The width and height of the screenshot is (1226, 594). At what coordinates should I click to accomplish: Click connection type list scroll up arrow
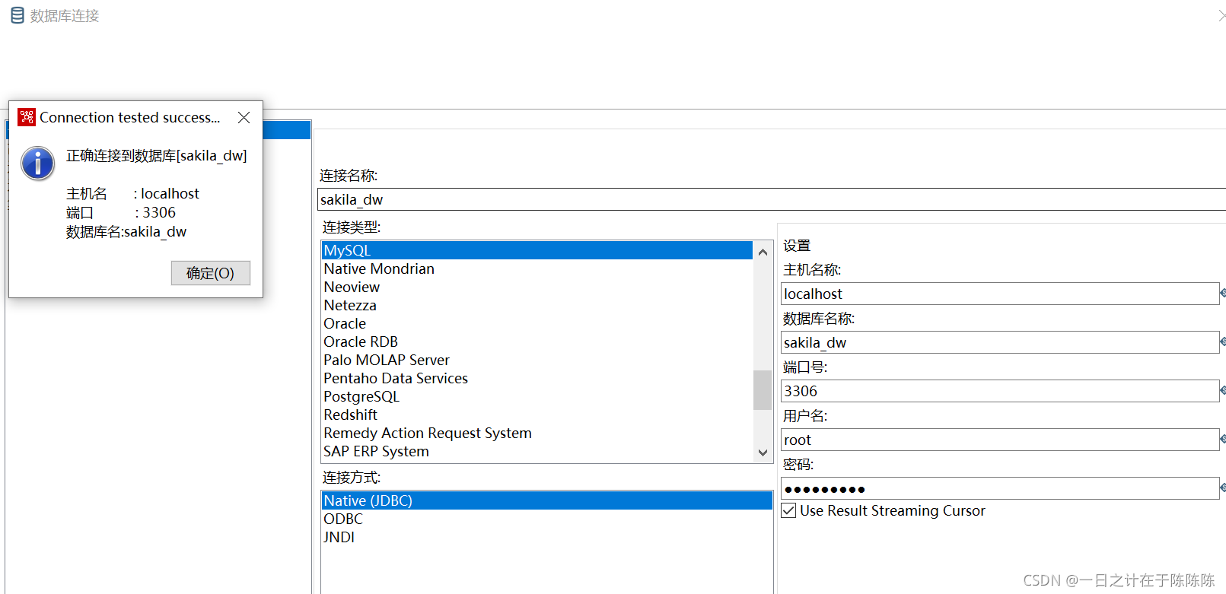(x=763, y=252)
